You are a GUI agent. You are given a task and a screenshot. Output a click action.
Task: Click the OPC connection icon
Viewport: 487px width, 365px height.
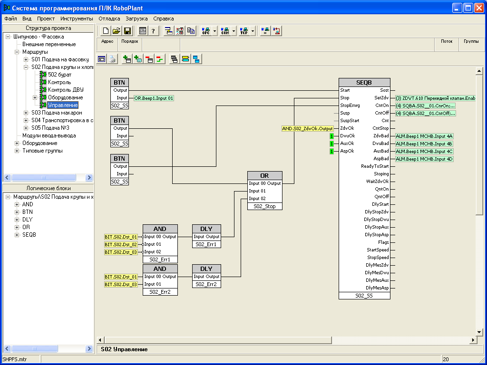(206, 31)
